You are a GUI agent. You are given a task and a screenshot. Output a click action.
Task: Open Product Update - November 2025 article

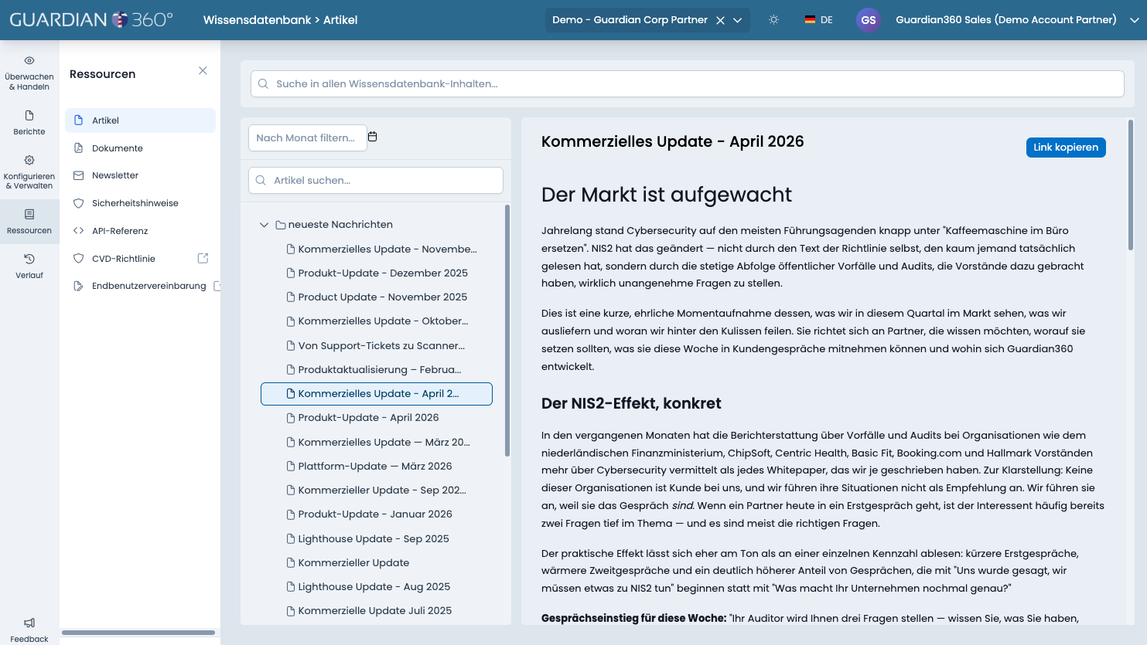(x=377, y=297)
